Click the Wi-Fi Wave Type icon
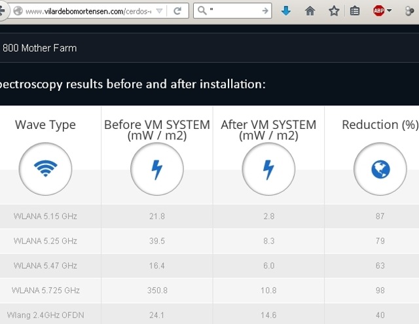The image size is (419, 324). [45, 169]
